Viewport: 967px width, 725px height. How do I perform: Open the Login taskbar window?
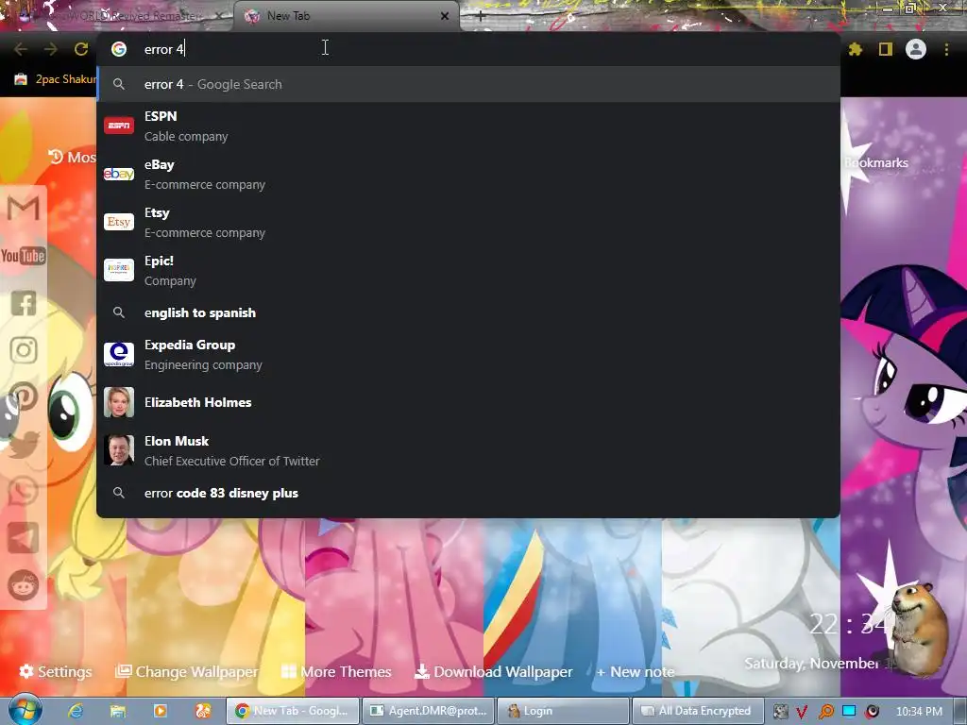(x=563, y=711)
